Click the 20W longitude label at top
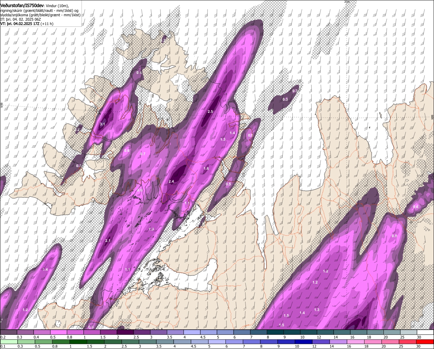This screenshot has width=434, height=349. 347,2
